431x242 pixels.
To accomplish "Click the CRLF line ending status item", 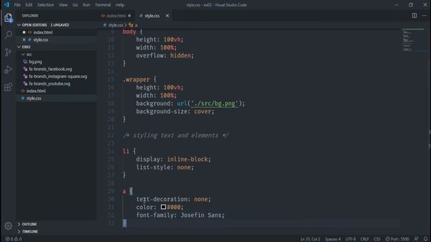I will click(364, 239).
